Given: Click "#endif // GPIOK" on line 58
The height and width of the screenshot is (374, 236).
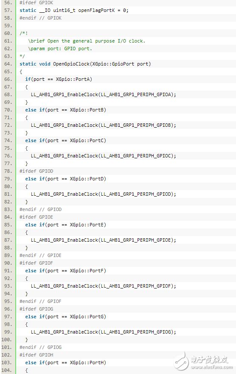Looking at the screenshot, I should [40, 18].
